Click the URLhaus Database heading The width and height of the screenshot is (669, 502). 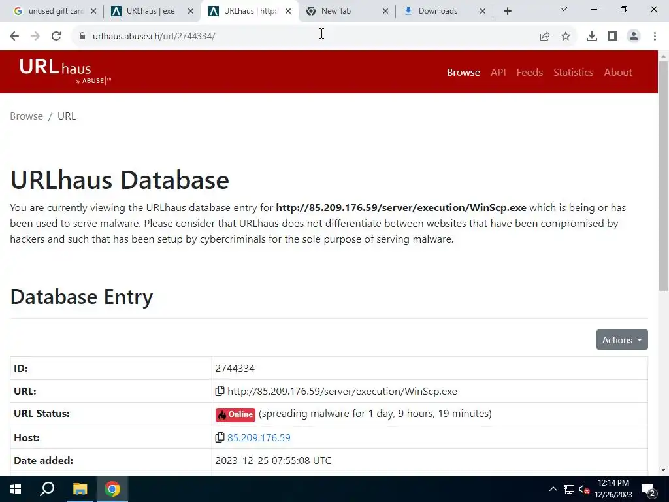point(120,180)
